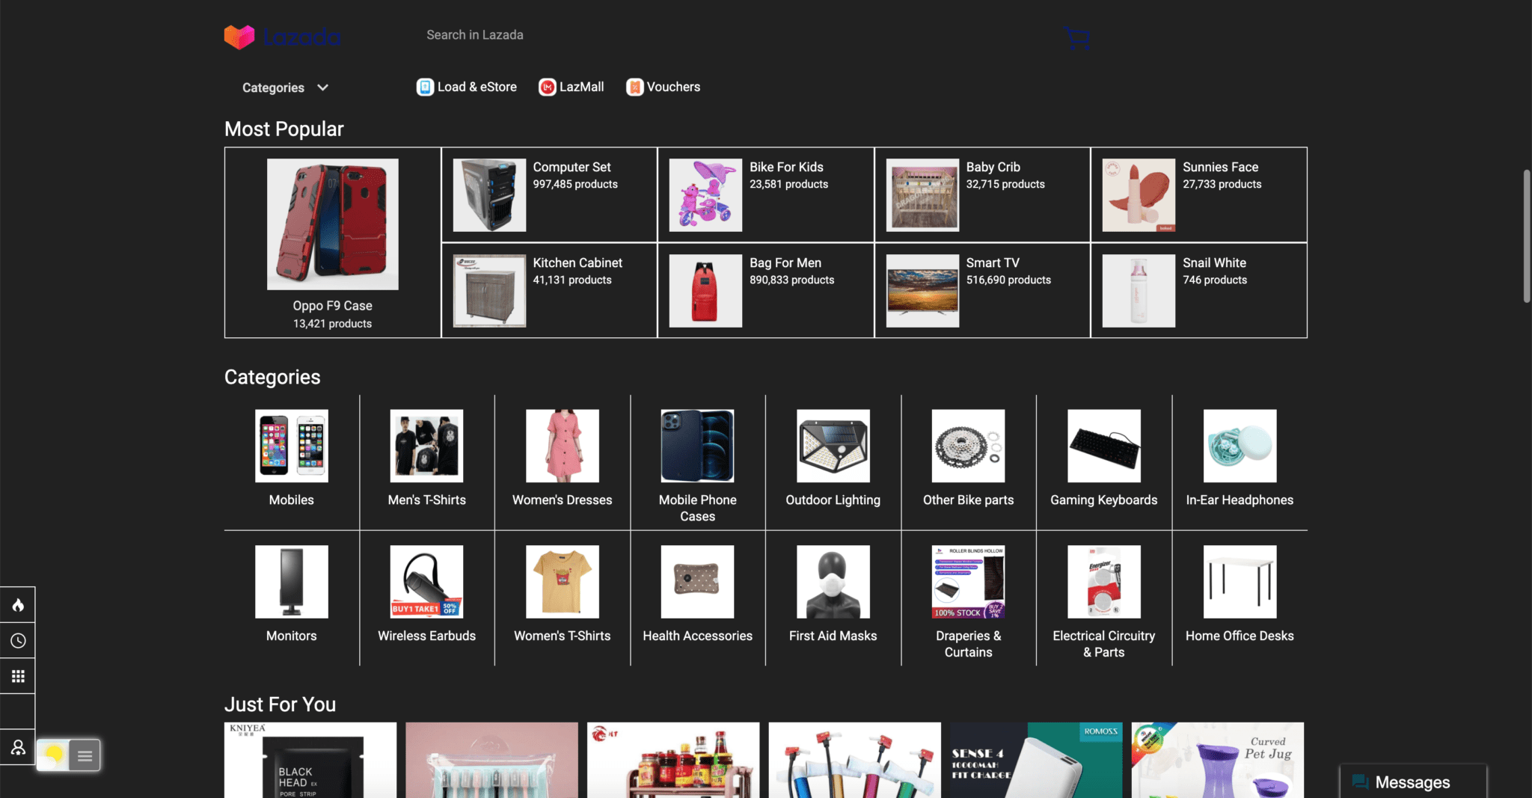This screenshot has height=798, width=1532.
Task: Open the account profile icon
Action: (18, 747)
